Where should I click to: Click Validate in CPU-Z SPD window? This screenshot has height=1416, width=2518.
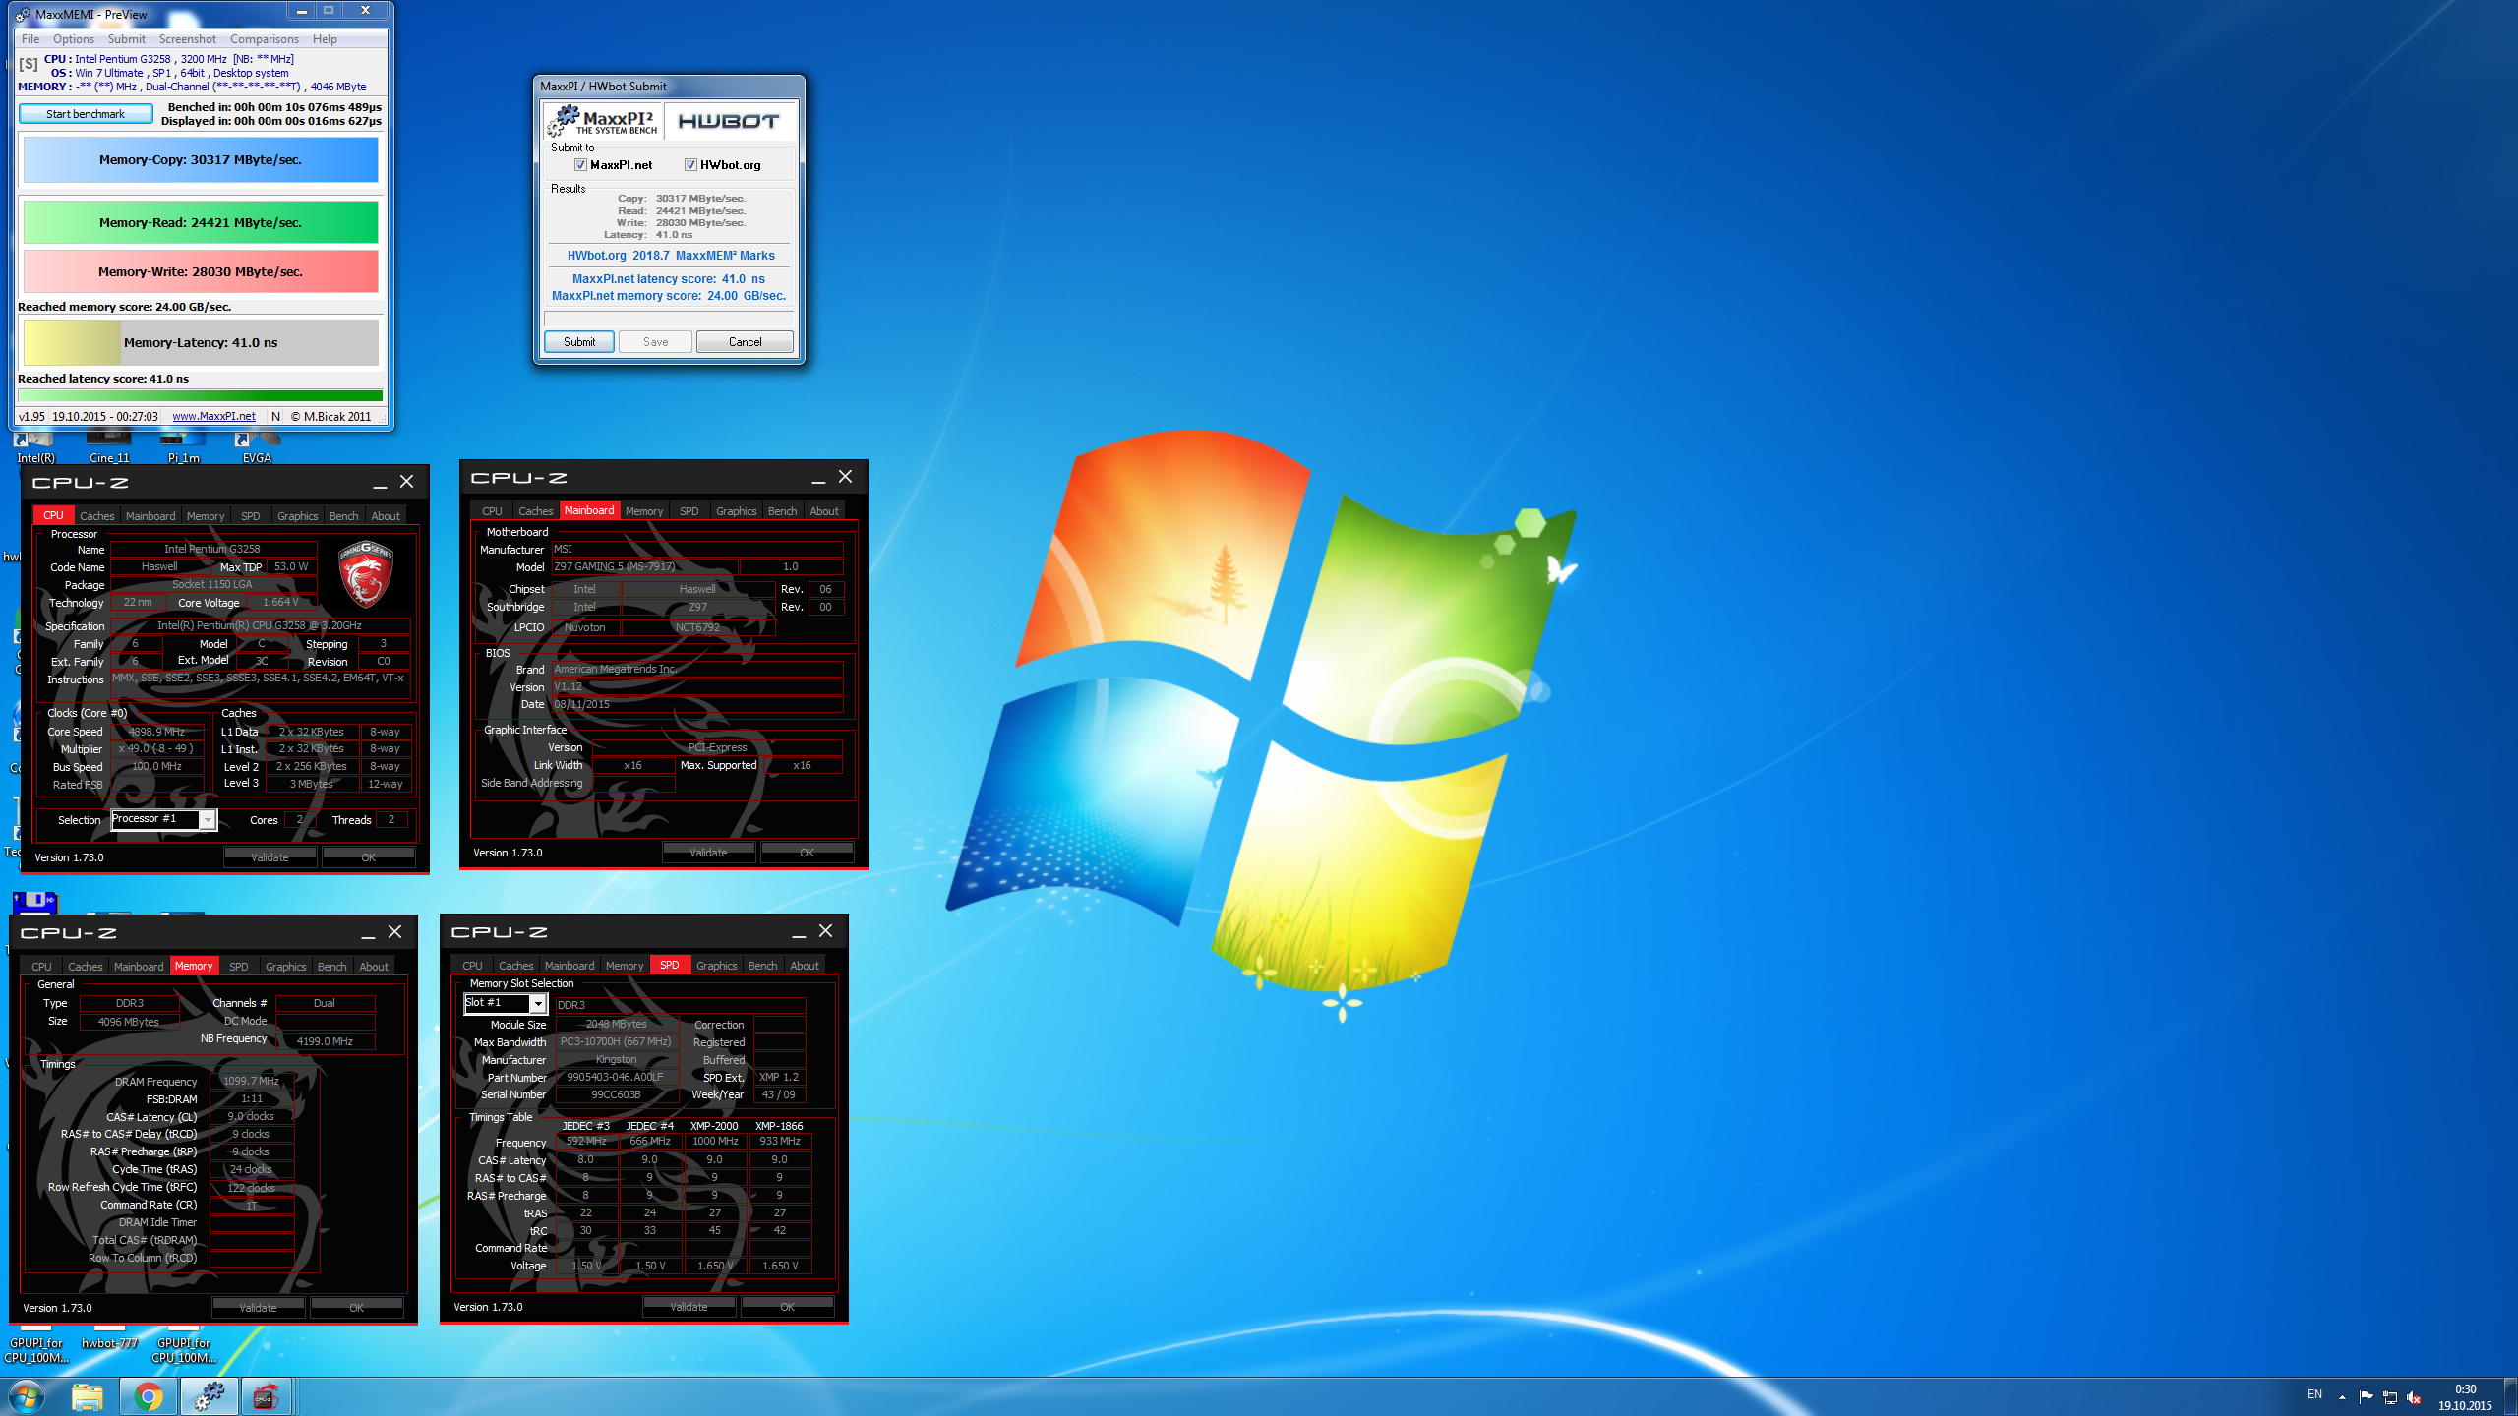point(689,1307)
